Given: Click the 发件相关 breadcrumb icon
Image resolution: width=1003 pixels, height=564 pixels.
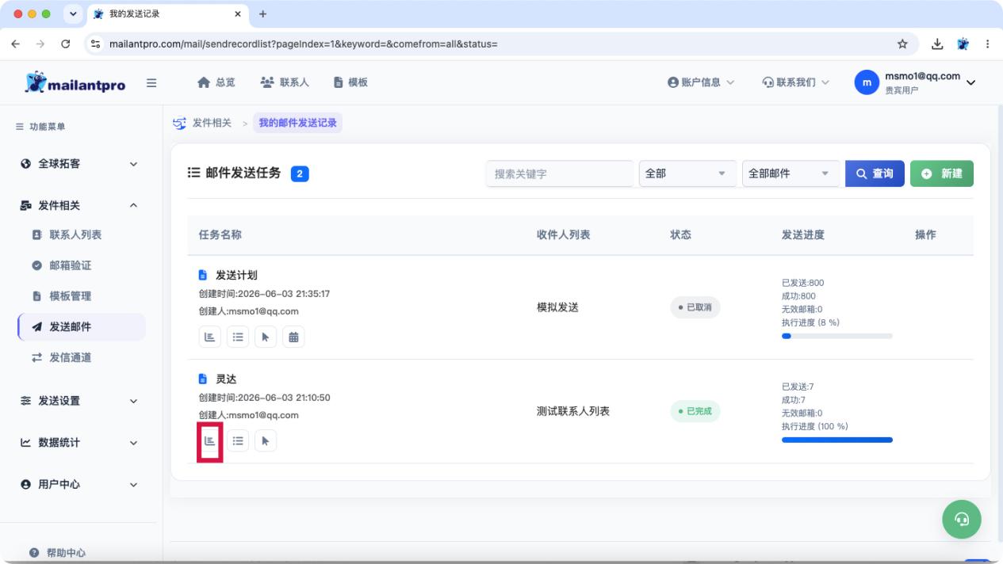Looking at the screenshot, I should [x=180, y=123].
